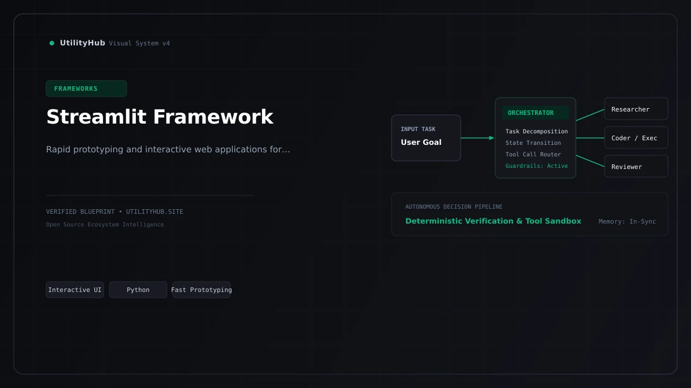Click the 'Visual System v4' label
Image resolution: width=691 pixels, height=388 pixels.
click(x=139, y=43)
